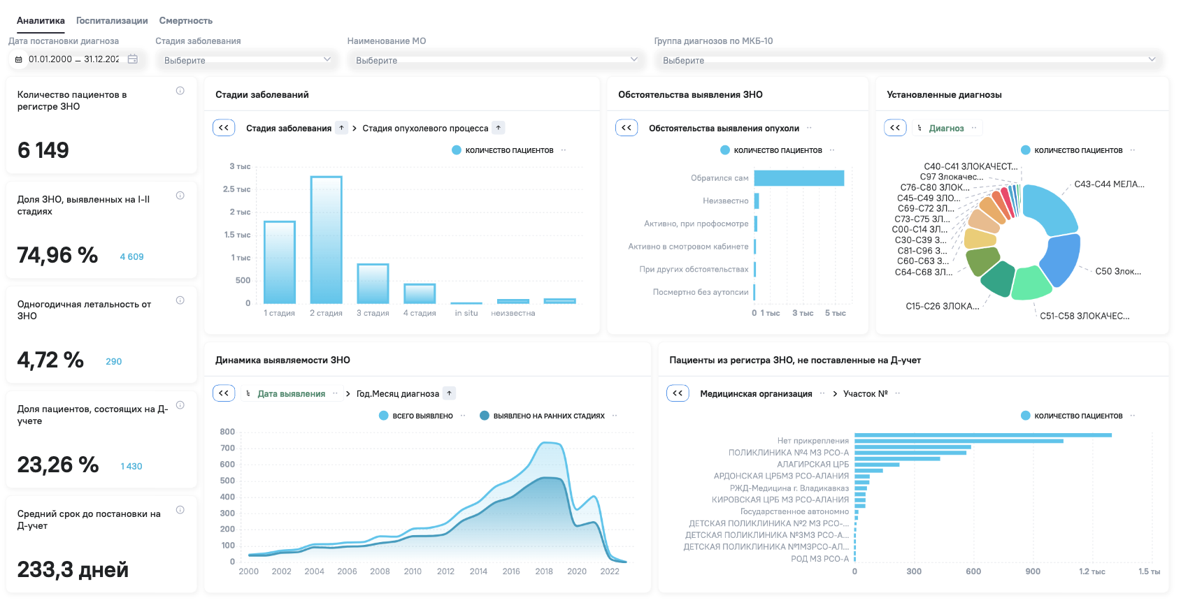Click the 4 609 link value
This screenshot has height=605, width=1188.
point(131,257)
